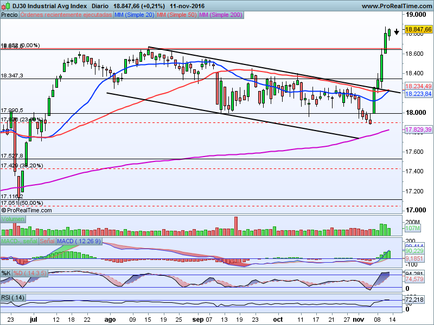Click the 18.400 price axis label
Viewport: 434px width, 325px height.
(414, 73)
